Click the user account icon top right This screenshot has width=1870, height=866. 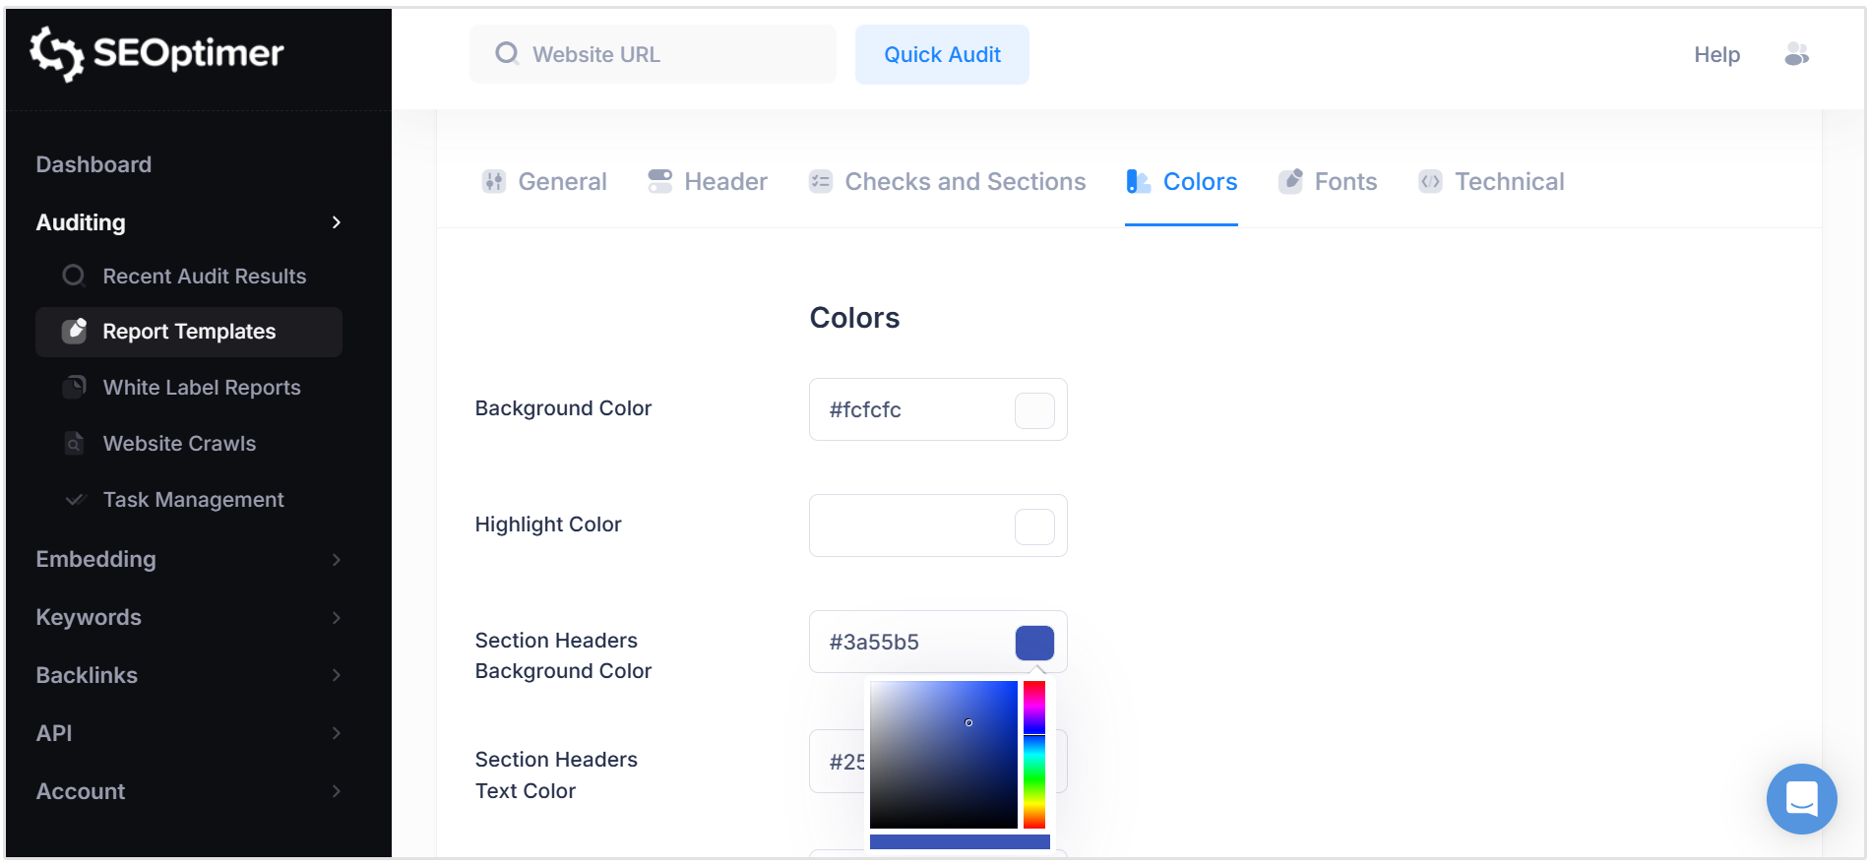tap(1796, 54)
